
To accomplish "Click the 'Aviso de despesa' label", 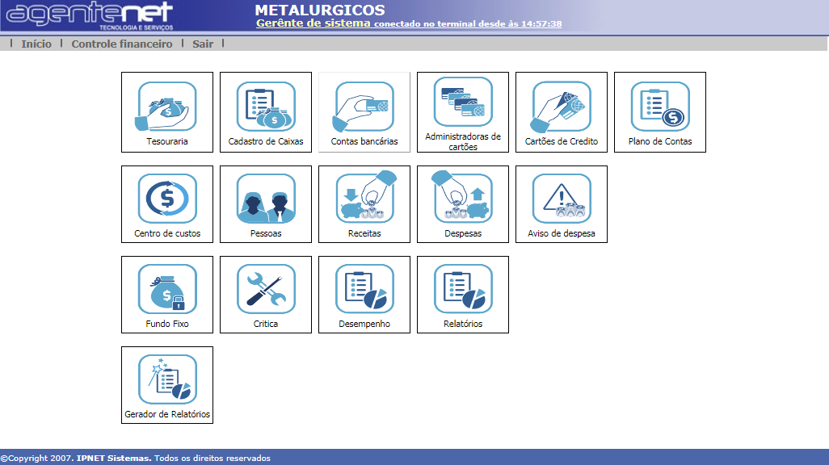I will (562, 233).
